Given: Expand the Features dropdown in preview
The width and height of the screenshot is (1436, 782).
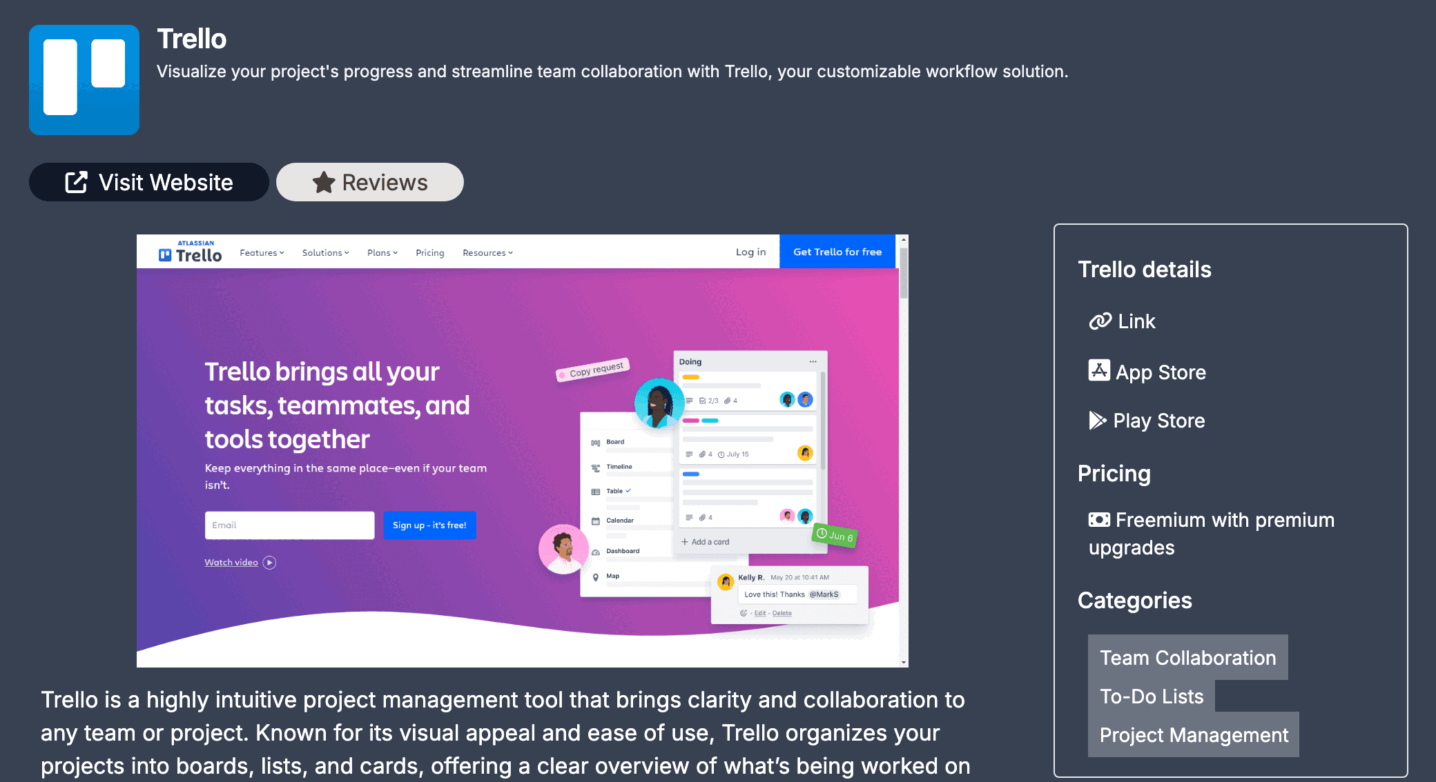Looking at the screenshot, I should point(262,253).
